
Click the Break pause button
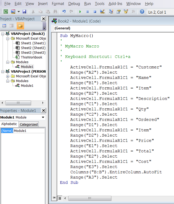[x=87, y=12]
